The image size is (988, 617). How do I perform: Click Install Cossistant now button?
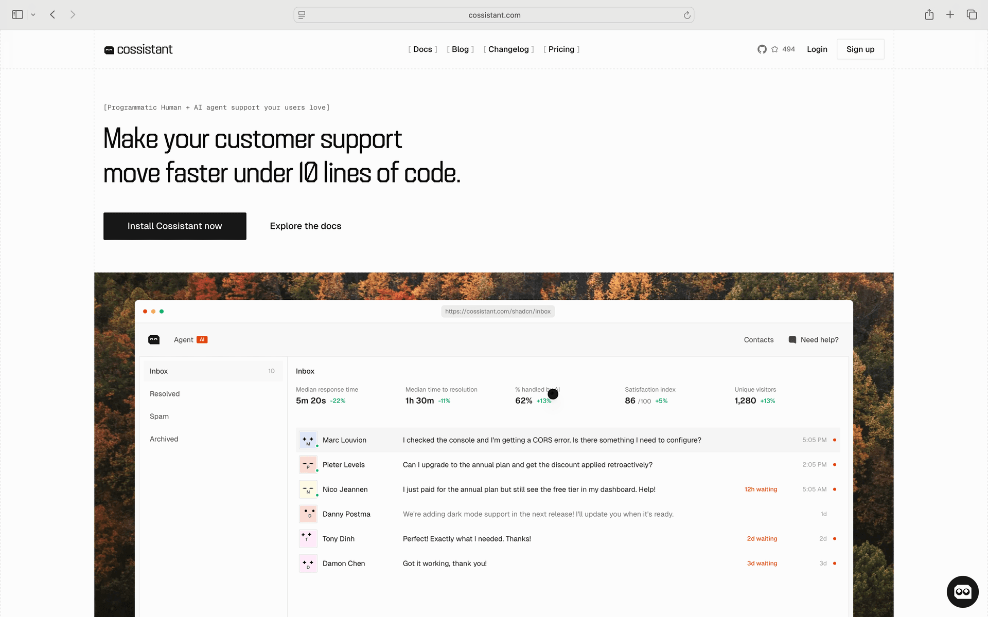(x=174, y=226)
